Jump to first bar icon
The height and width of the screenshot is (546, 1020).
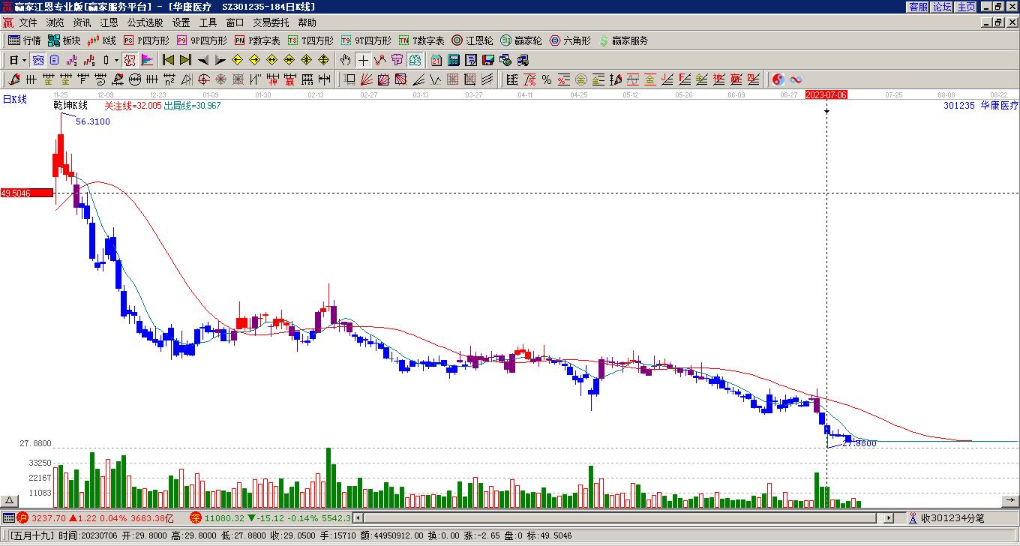(x=168, y=60)
